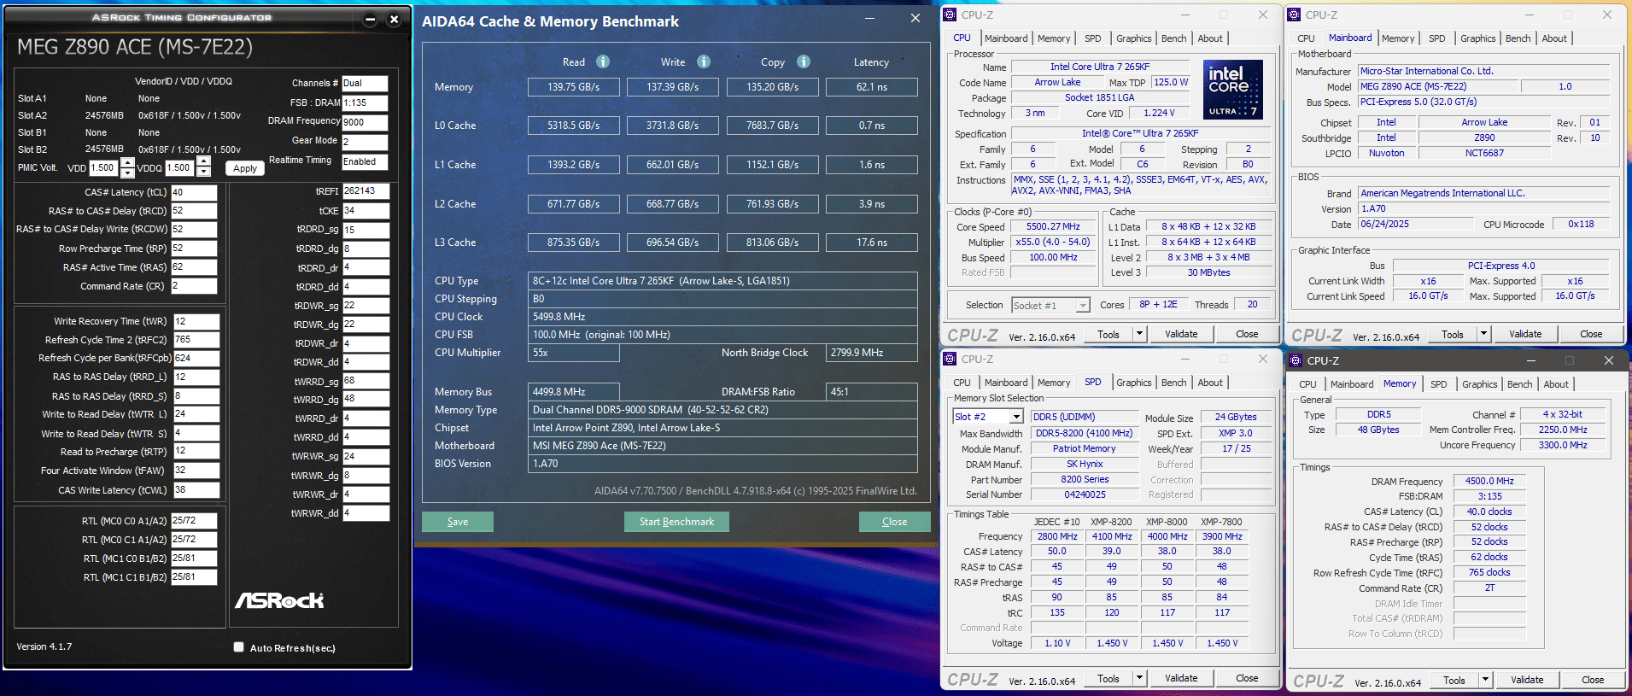
Task: Click the Gear Mode field
Action: tap(365, 142)
